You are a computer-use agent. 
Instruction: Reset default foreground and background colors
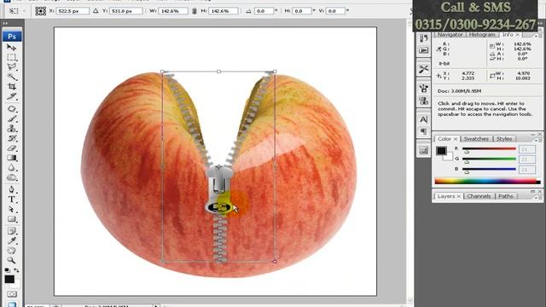tap(8, 270)
